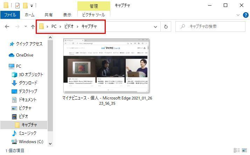Image resolution: width=250 pixels, height=155 pixels.
Task: Click the search magnifier icon
Action: [183, 27]
